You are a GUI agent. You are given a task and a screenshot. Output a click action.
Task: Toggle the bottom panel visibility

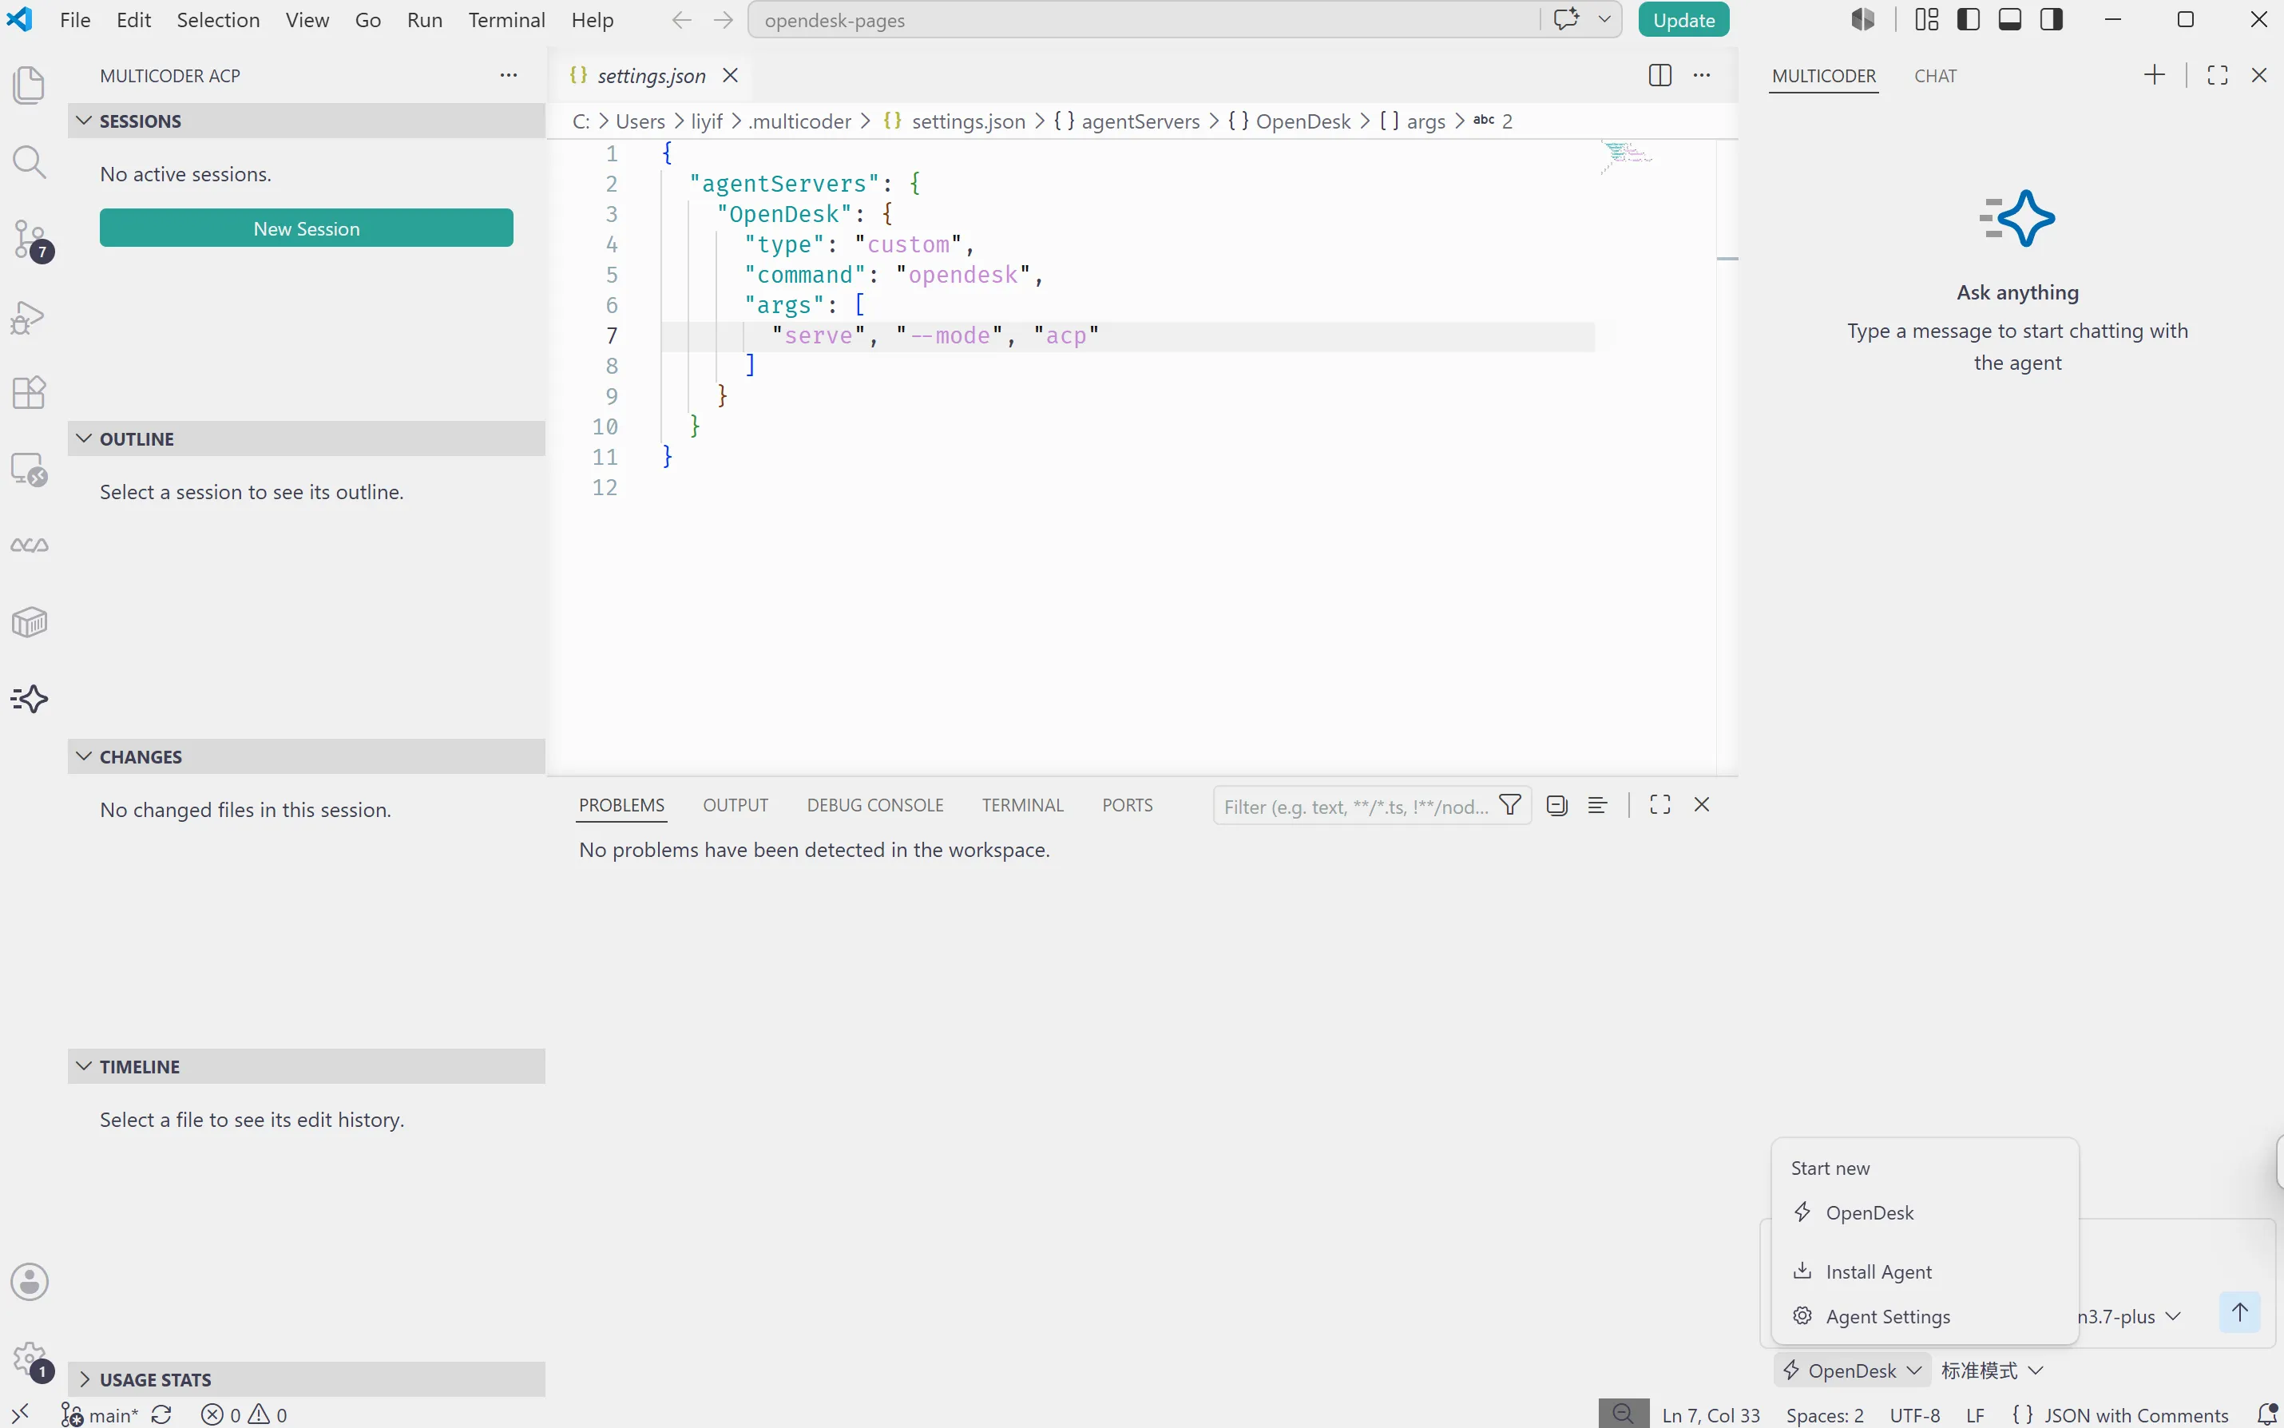pos(2010,20)
